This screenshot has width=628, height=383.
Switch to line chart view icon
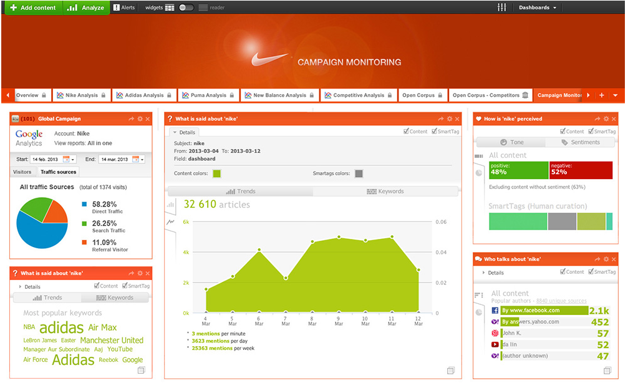click(171, 221)
